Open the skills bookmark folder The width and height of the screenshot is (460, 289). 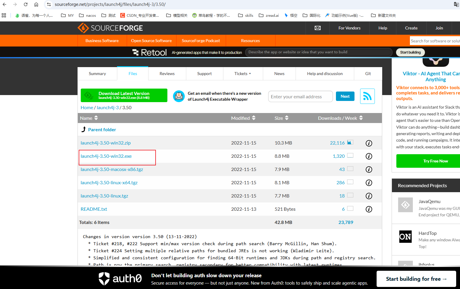[x=246, y=15]
